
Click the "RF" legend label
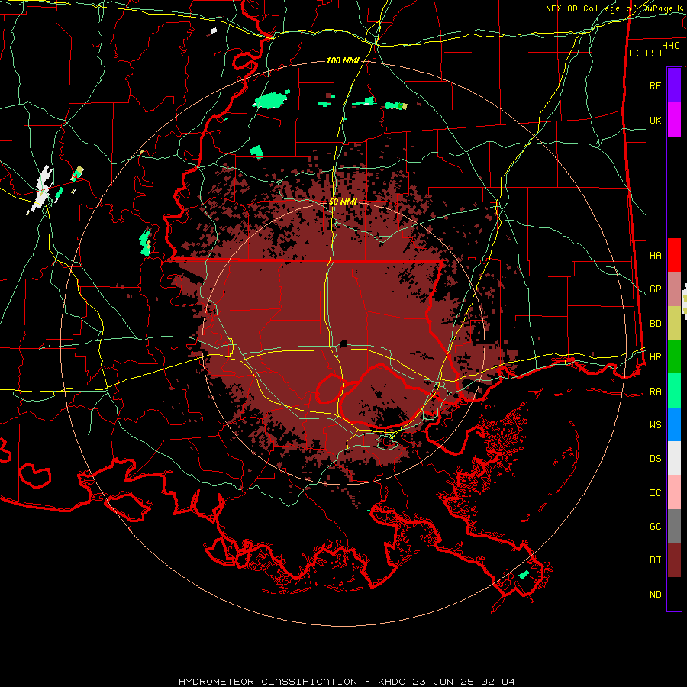(656, 85)
